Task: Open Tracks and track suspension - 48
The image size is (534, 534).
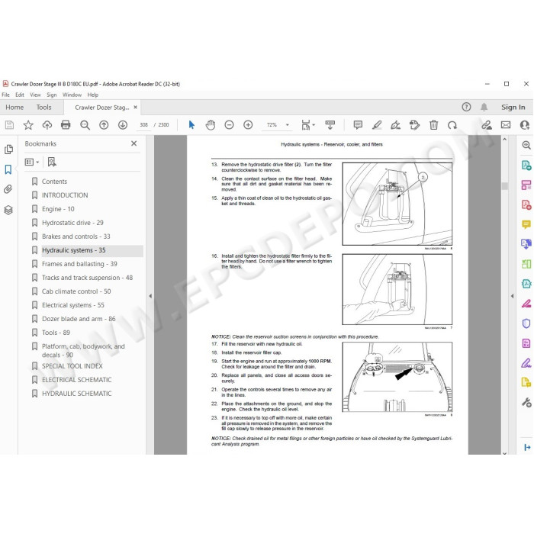Action: pyautogui.click(x=87, y=278)
